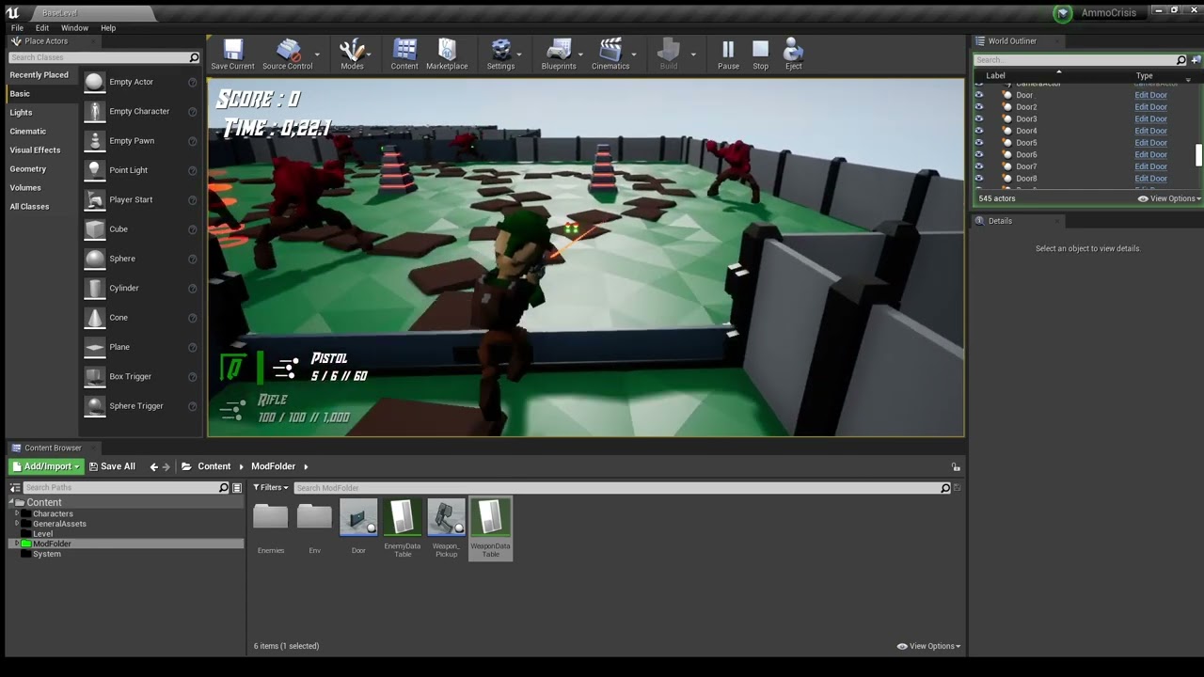The width and height of the screenshot is (1204, 677).
Task: Toggle visibility of Door7 actor
Action: pos(979,166)
